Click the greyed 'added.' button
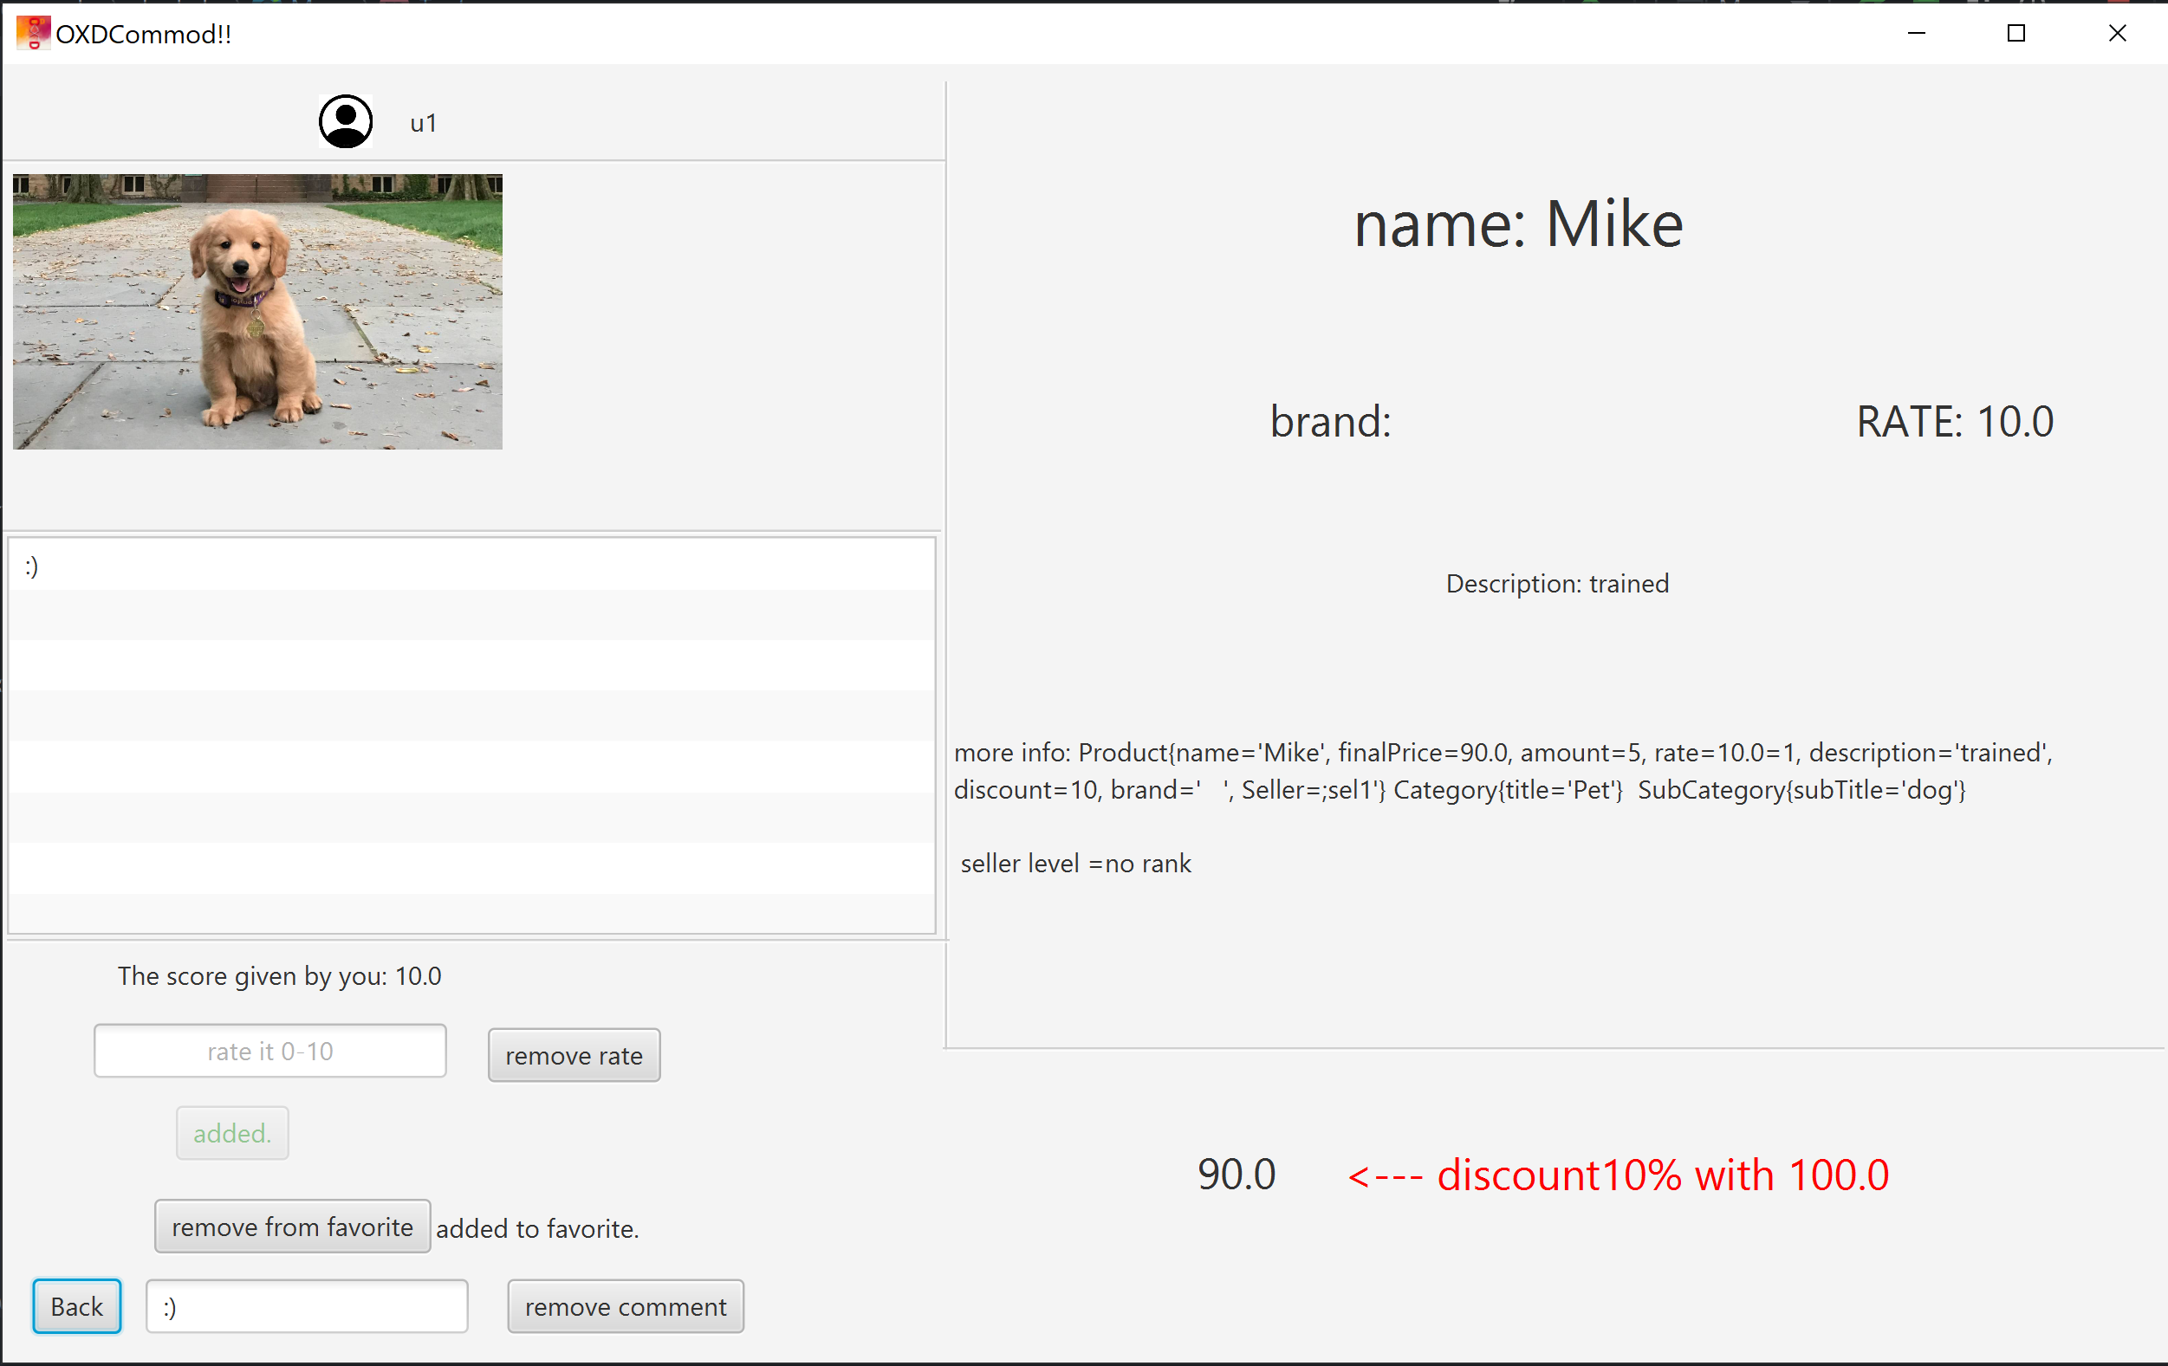The height and width of the screenshot is (1366, 2168). [x=232, y=1133]
